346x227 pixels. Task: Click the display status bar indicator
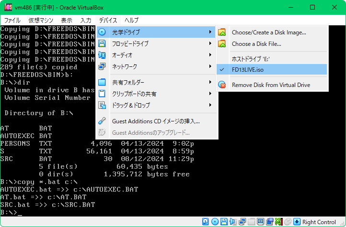(x=261, y=222)
